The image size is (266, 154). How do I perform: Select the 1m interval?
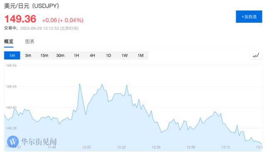pyautogui.click(x=12, y=55)
